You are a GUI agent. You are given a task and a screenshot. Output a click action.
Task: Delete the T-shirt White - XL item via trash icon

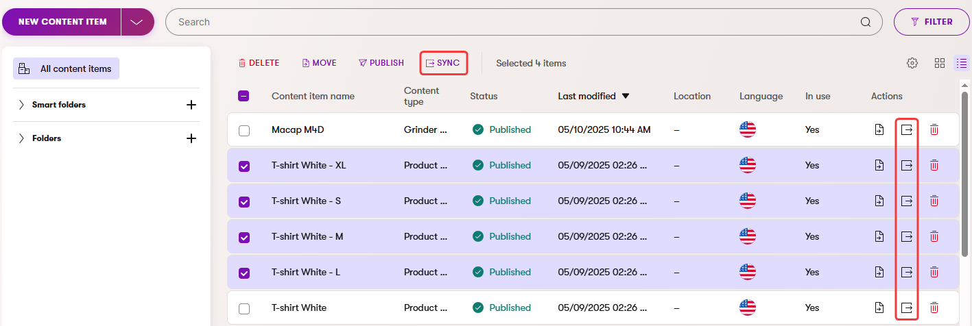pyautogui.click(x=934, y=165)
